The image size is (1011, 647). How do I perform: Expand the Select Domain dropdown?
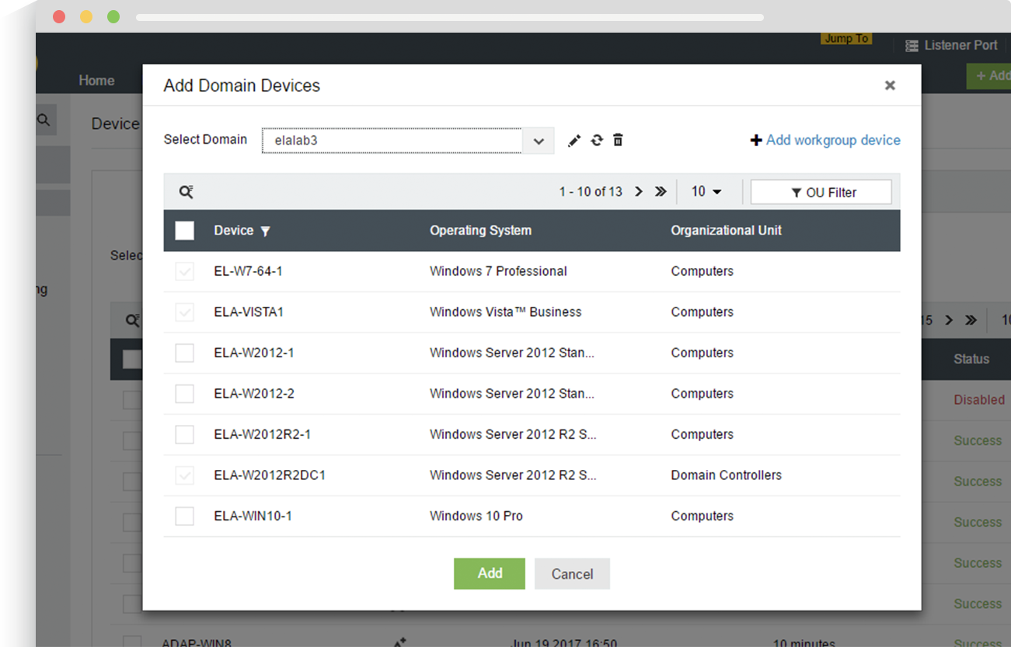(539, 141)
